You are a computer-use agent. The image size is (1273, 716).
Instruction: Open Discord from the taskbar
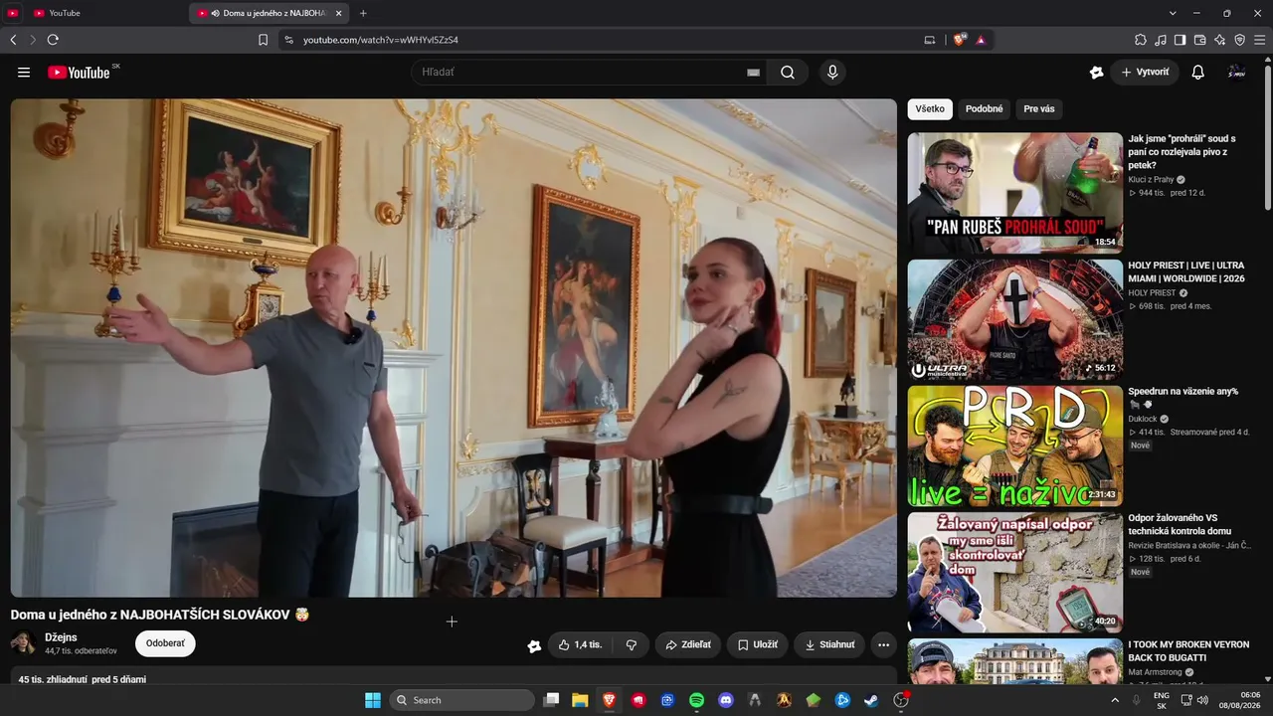pos(726,700)
